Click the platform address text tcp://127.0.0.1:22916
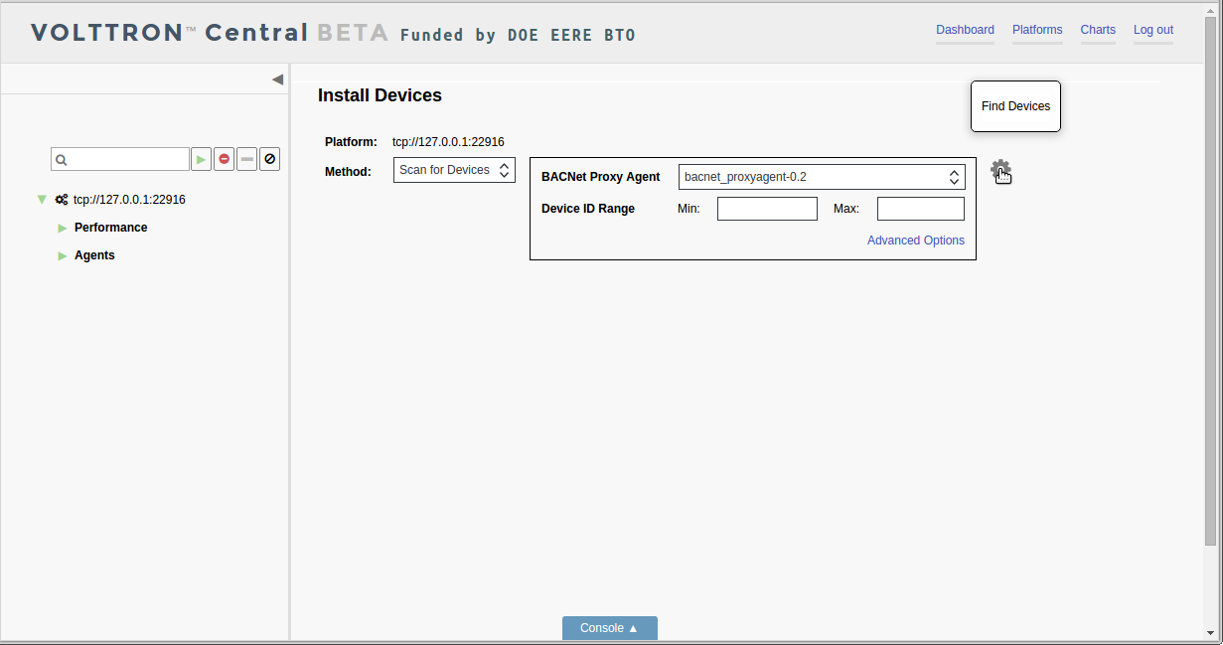This screenshot has width=1223, height=645. point(448,142)
